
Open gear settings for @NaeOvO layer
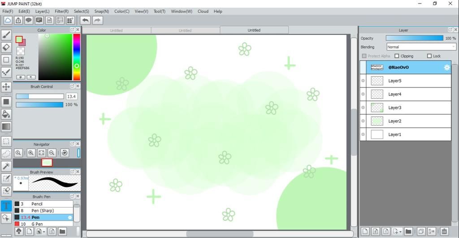[447, 67]
